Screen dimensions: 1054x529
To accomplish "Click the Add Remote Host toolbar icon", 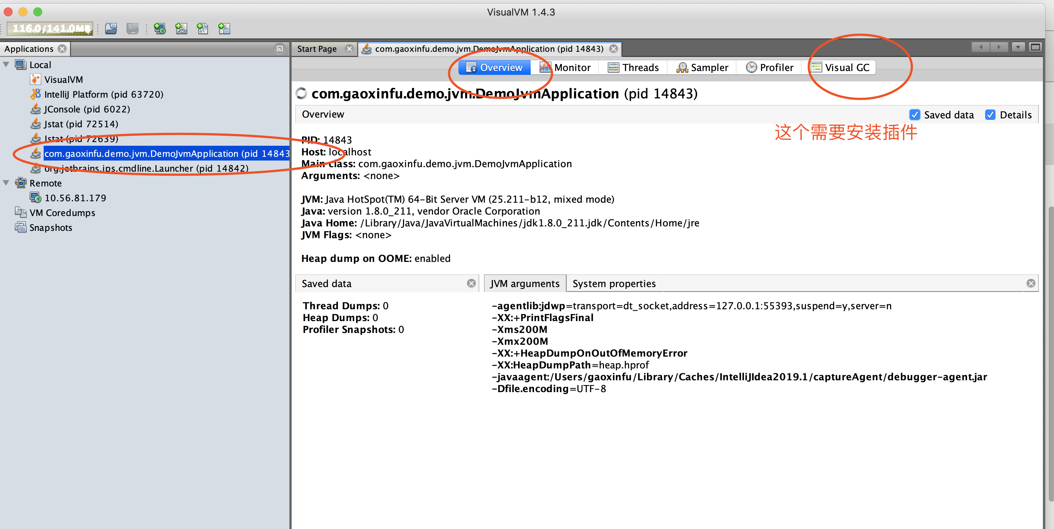I will pos(159,28).
